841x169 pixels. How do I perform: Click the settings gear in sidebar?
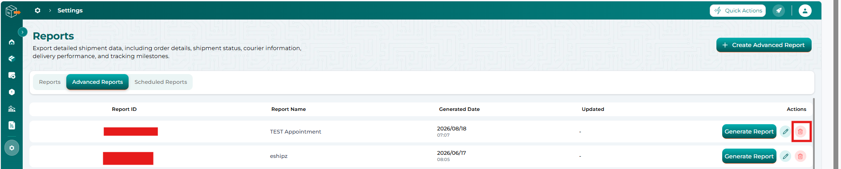[x=12, y=148]
